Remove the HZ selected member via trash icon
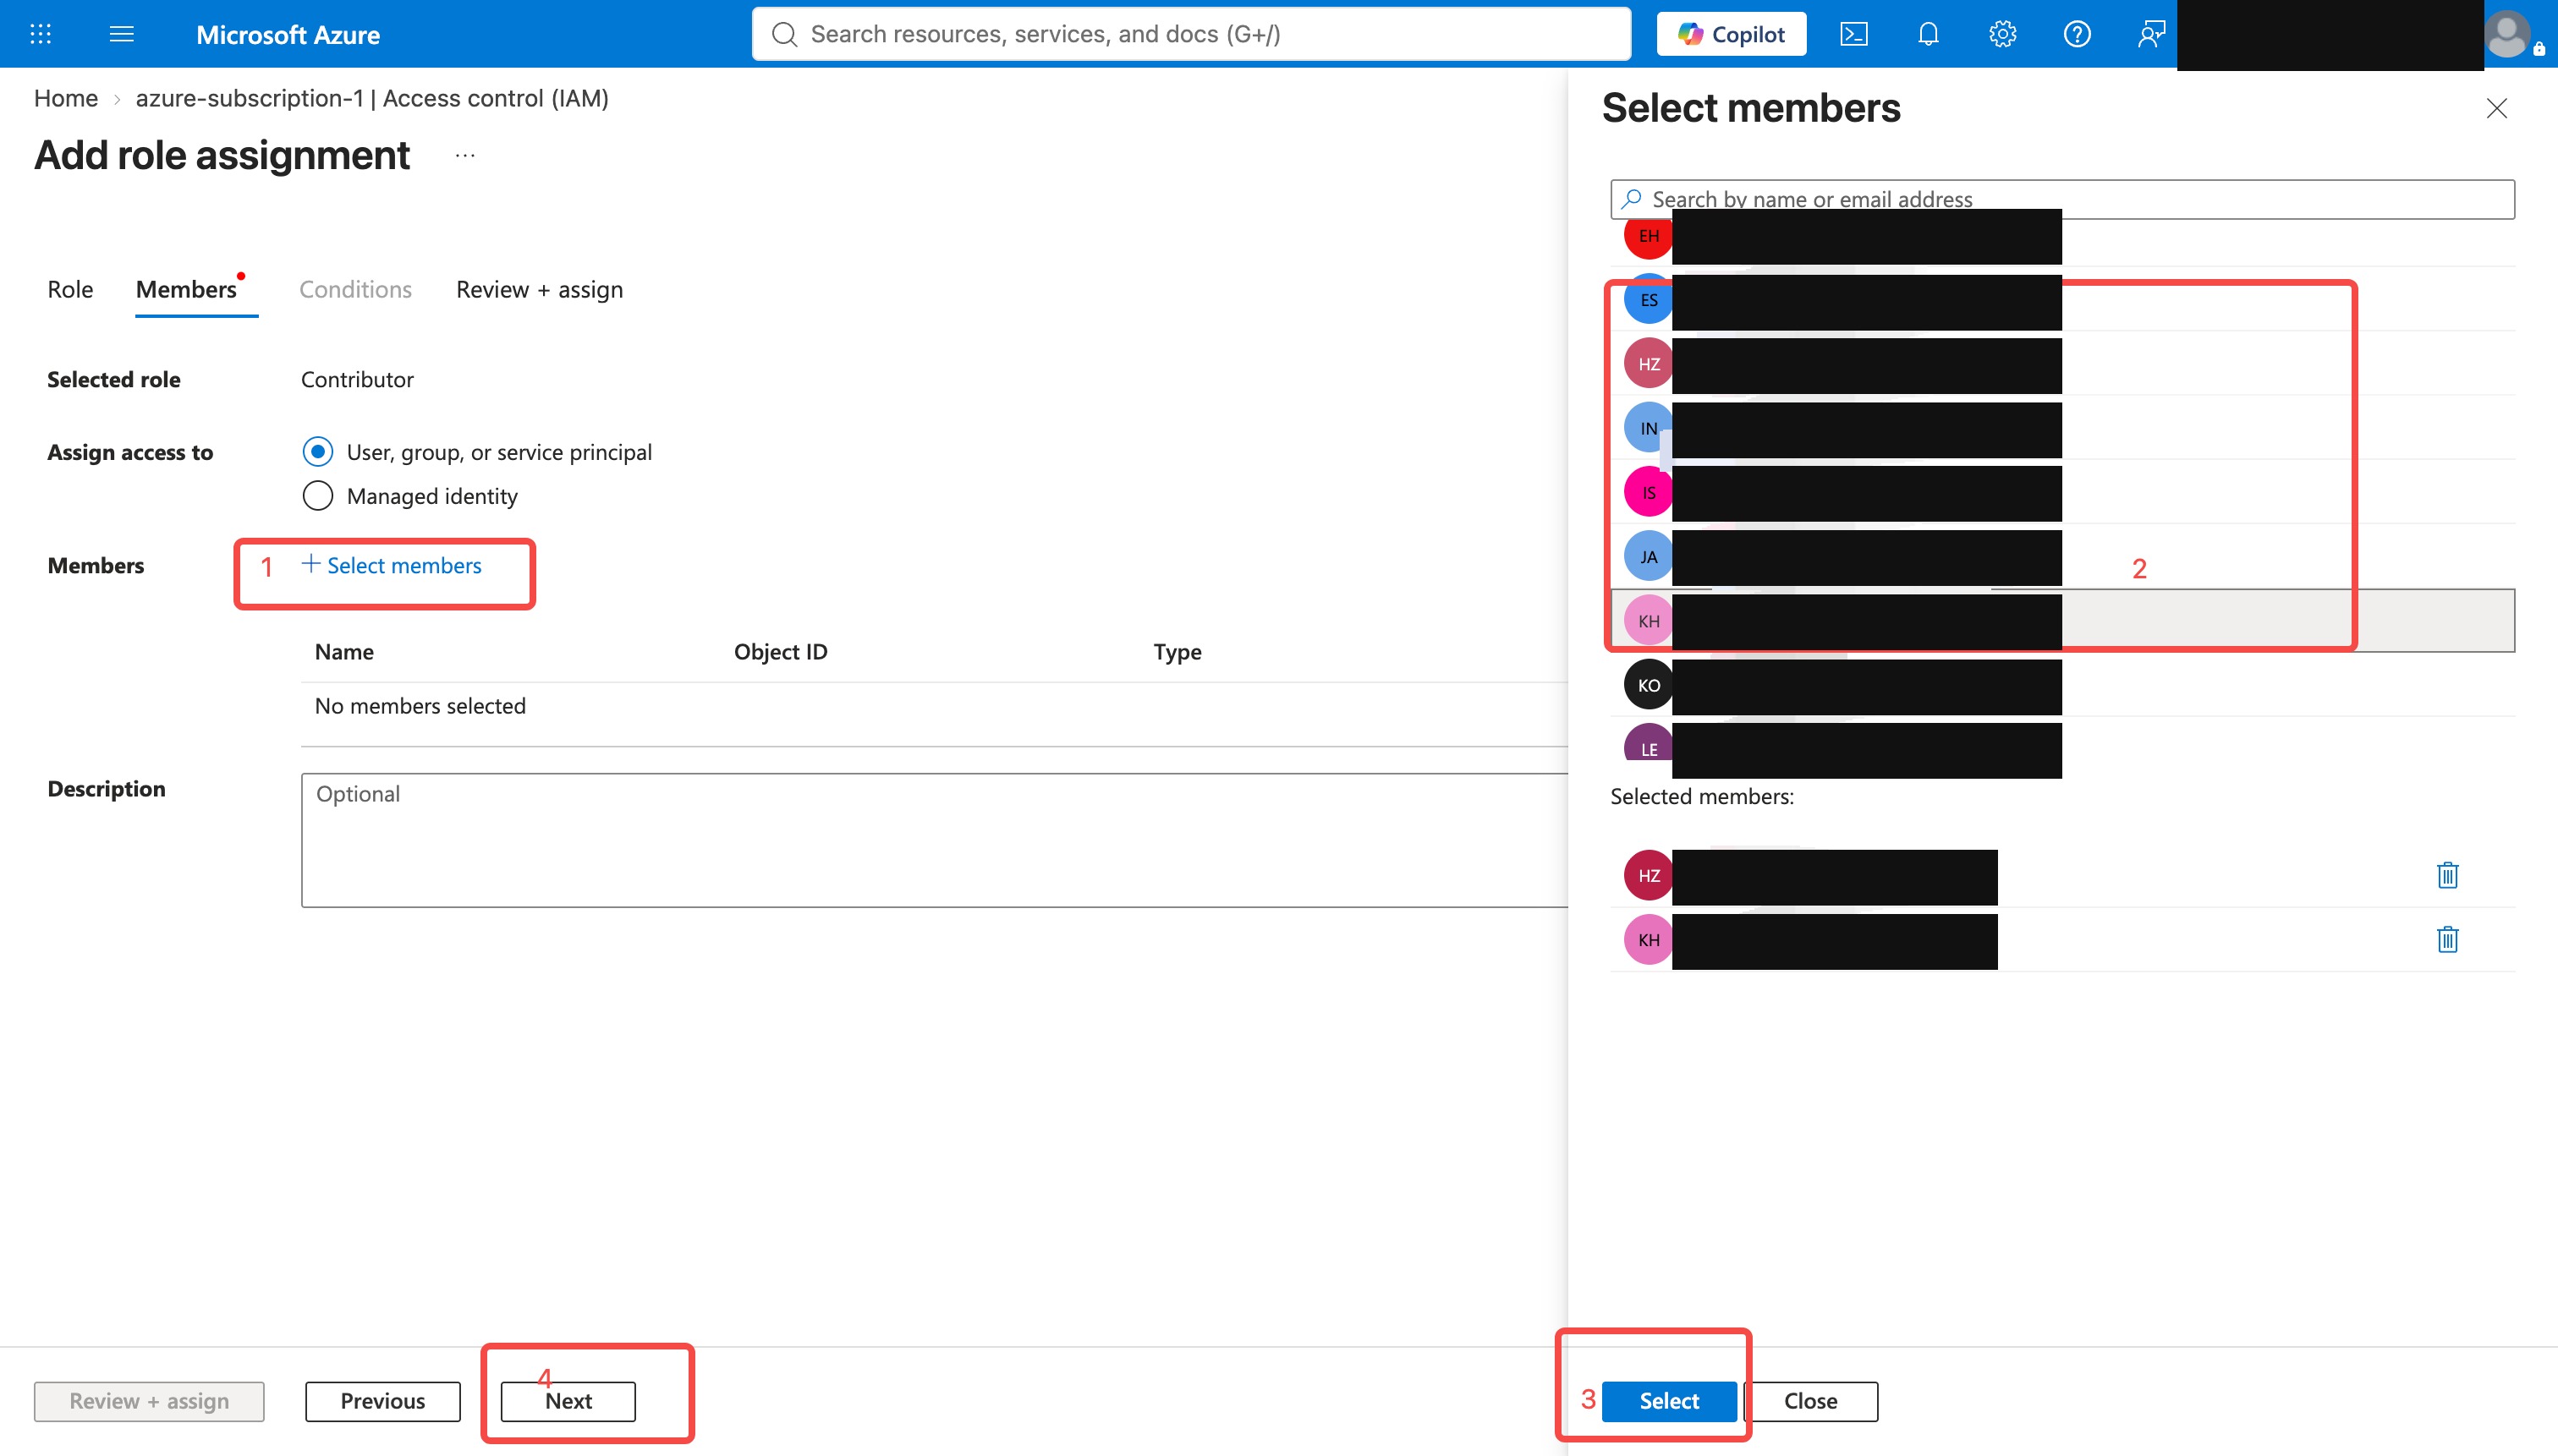The image size is (2558, 1456). (2447, 875)
